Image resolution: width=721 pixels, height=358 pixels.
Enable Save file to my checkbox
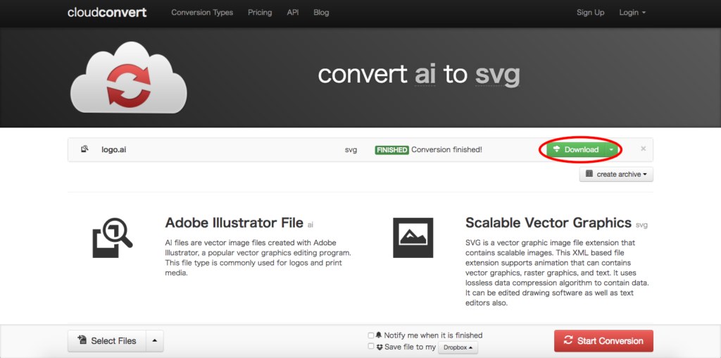click(x=370, y=347)
